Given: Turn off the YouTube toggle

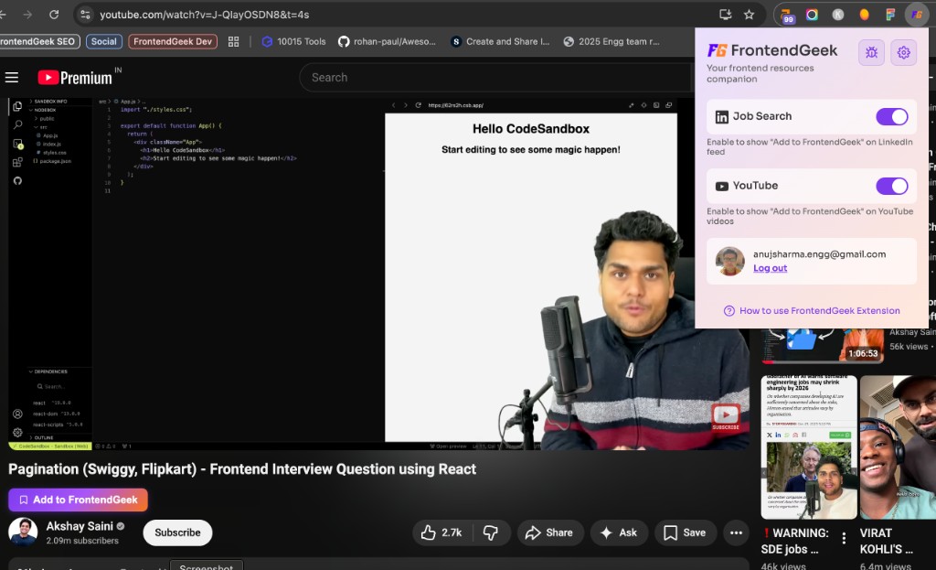Looking at the screenshot, I should click(x=891, y=186).
